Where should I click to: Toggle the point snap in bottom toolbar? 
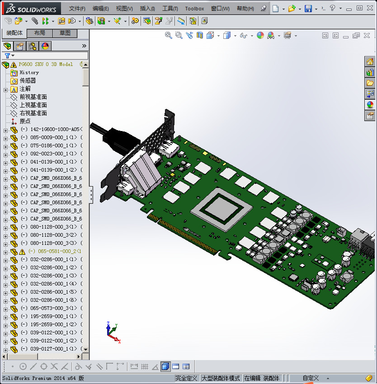(13, 367)
